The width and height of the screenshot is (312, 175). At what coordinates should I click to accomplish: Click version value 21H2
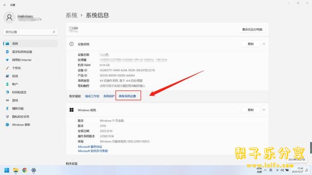point(103,126)
